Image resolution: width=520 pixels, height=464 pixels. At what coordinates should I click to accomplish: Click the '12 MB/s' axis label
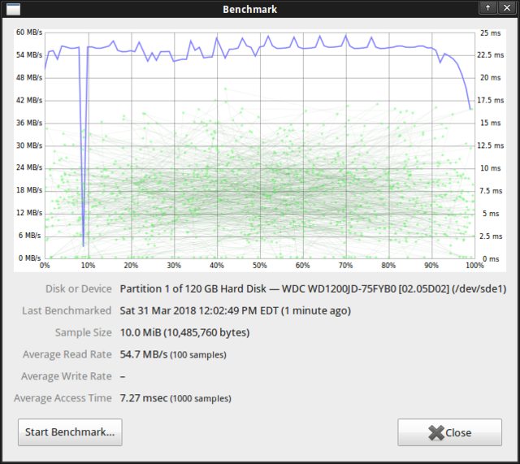[29, 213]
